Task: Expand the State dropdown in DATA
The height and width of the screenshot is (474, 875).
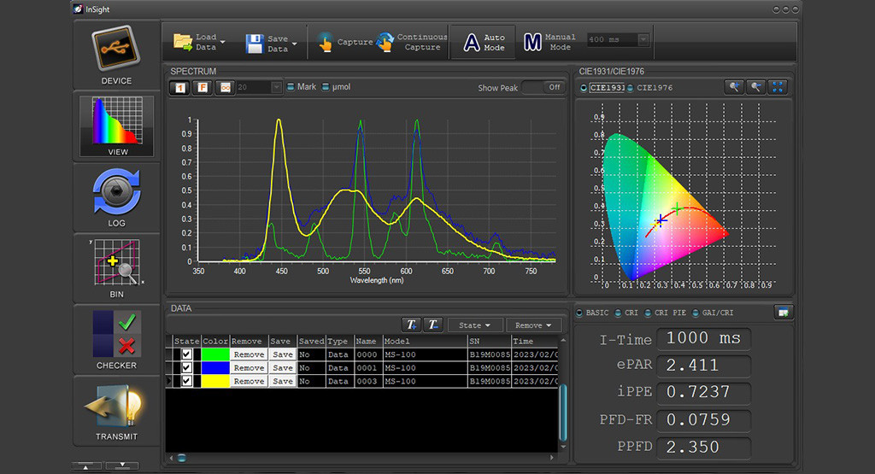Action: [x=475, y=325]
